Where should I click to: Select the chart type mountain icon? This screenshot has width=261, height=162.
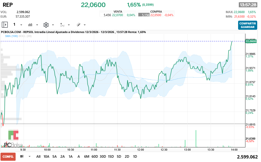pyautogui.click(x=30, y=24)
